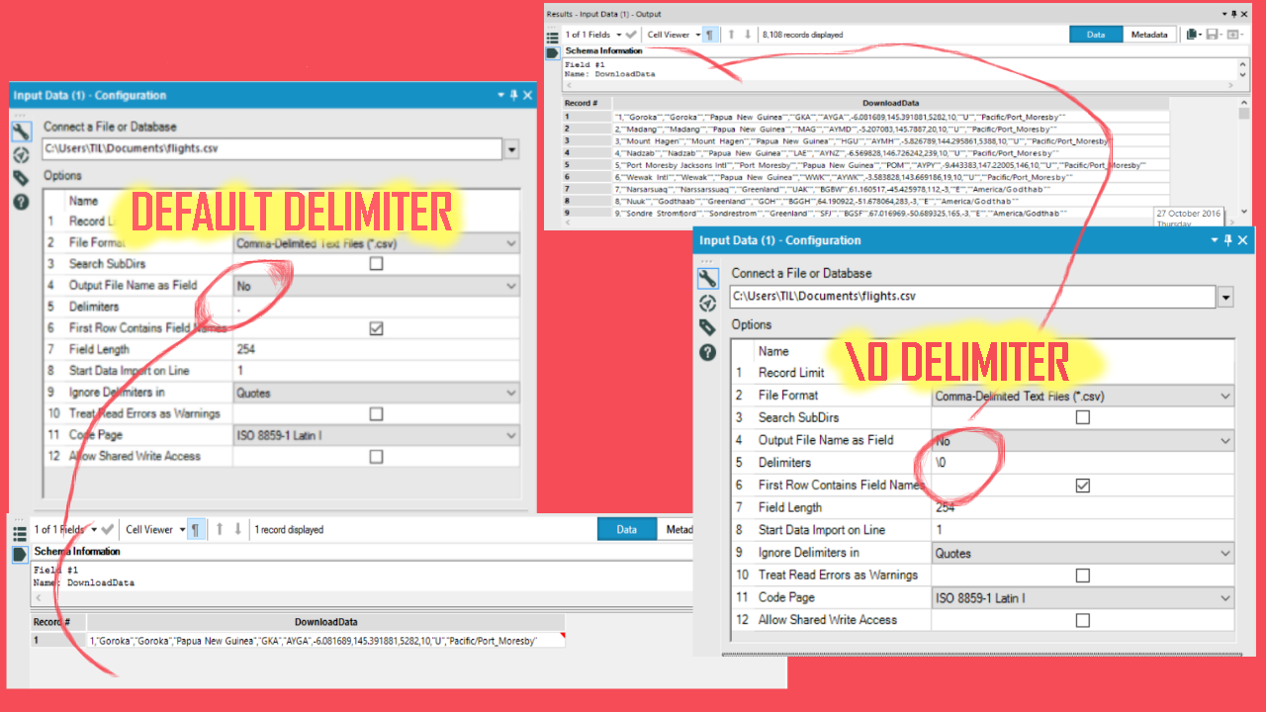Click the save icon in the 8,108-records Results window
The height and width of the screenshot is (712, 1266).
click(1213, 35)
